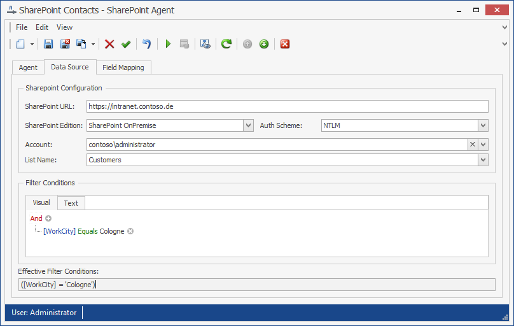Select the Visual filter tab
This screenshot has height=326, width=514.
[x=41, y=202]
